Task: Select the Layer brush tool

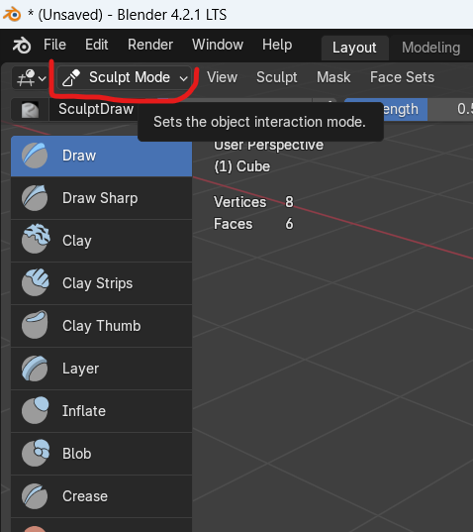Action: click(x=101, y=369)
